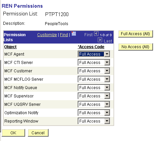The image size is (155, 141).
Task: Open the Customize link in grid header
Action: pos(47,35)
